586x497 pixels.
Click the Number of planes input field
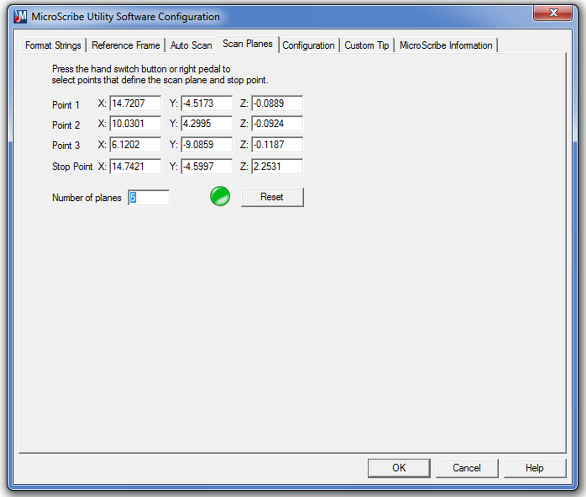[149, 197]
